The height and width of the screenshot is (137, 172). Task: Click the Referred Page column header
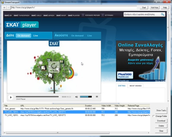click(x=138, y=106)
